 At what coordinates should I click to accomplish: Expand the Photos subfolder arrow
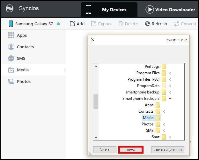(x=164, y=124)
